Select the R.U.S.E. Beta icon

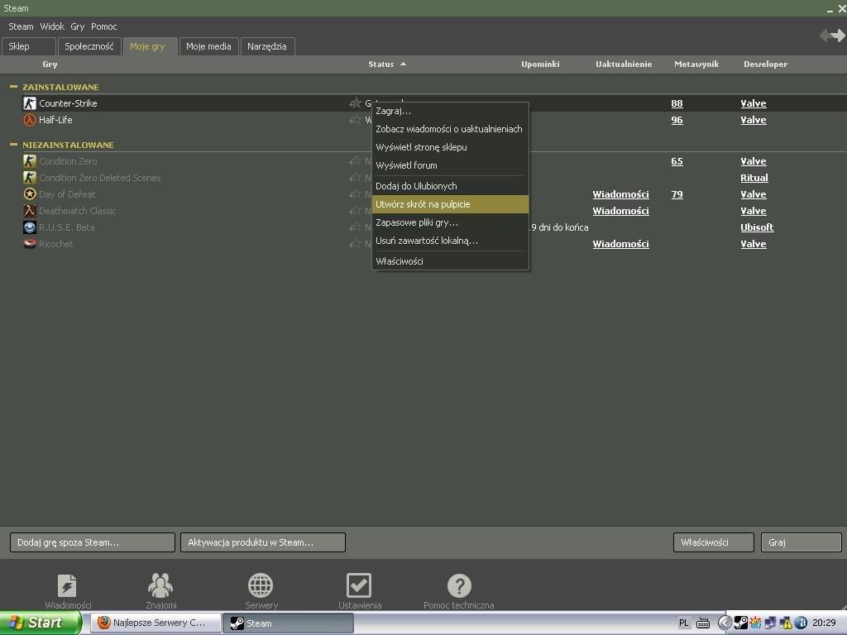(30, 227)
